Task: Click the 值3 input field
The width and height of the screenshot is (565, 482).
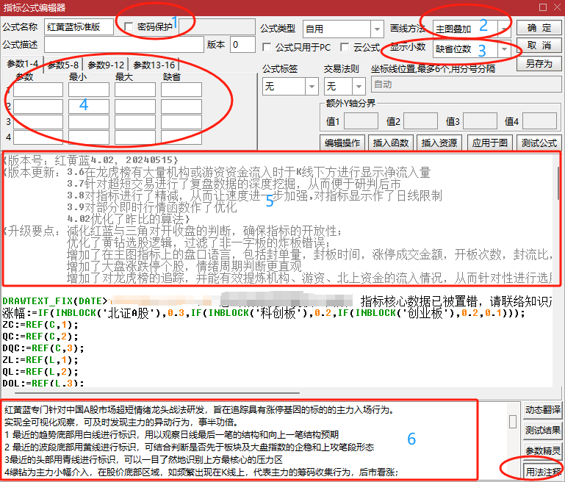Action: [x=480, y=121]
